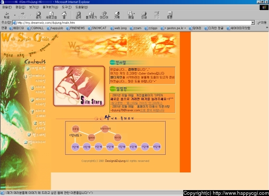Click the 메일 (Mail) toolbar icon
Screen dimensions: 269x196
[x=131, y=15]
